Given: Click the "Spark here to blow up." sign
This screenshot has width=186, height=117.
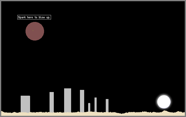Looking at the screenshot, I should (x=34, y=17).
